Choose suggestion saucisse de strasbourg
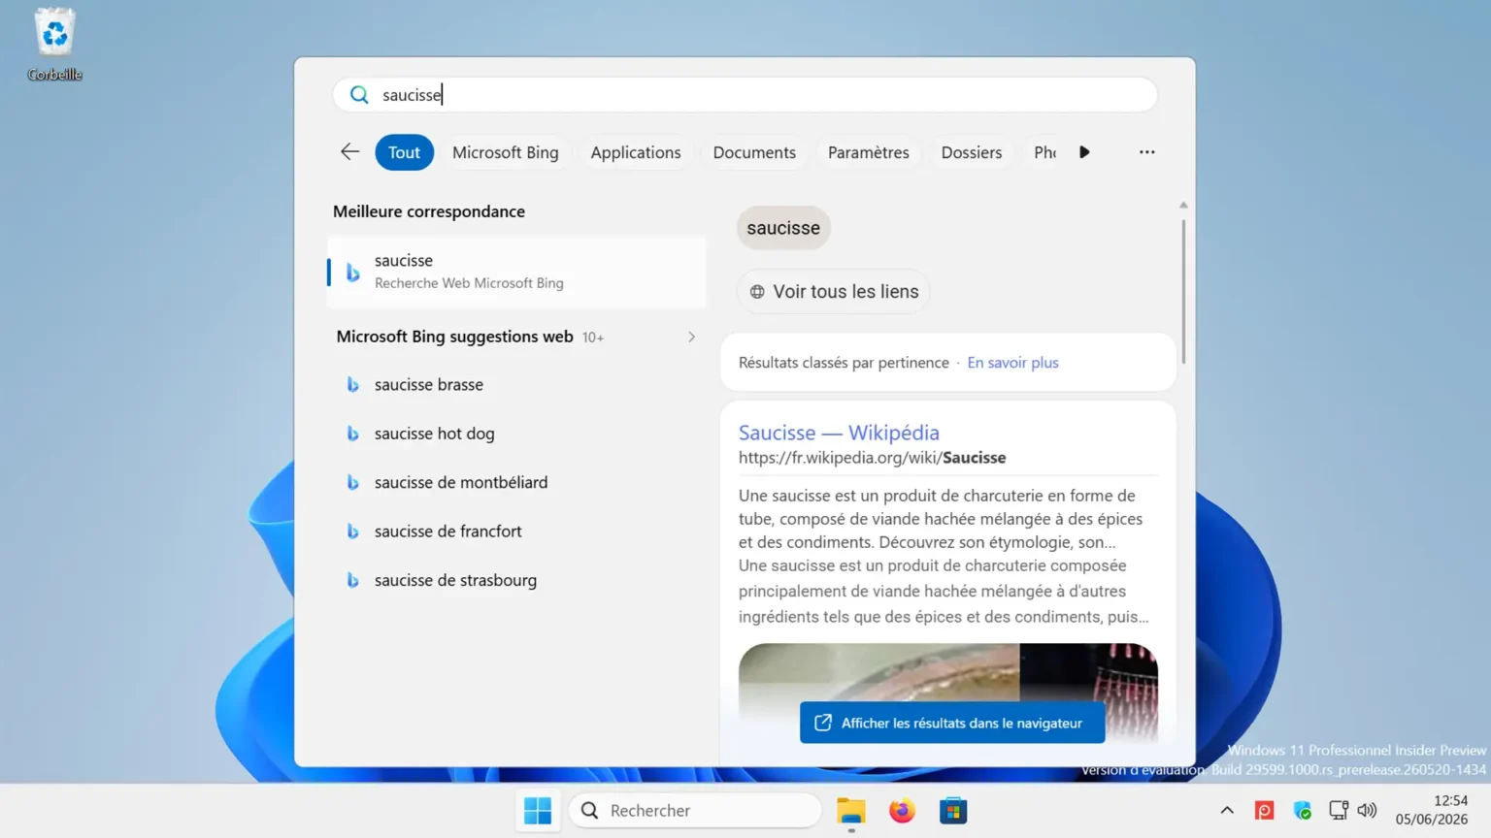1491x838 pixels. pos(516,580)
